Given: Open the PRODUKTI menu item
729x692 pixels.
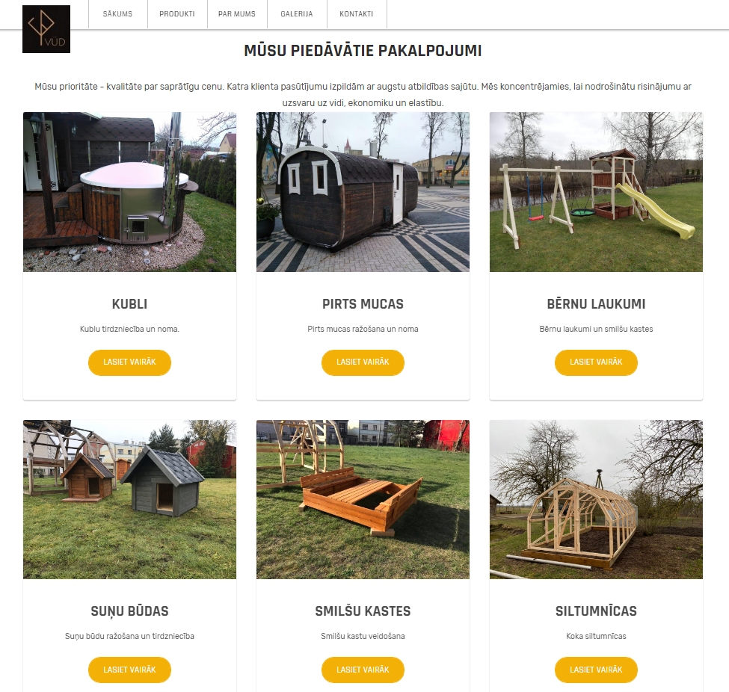Looking at the screenshot, I should tap(177, 14).
